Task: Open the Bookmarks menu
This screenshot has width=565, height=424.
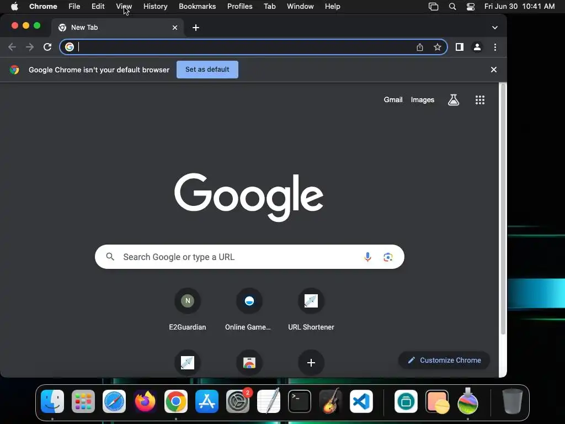Action: click(x=197, y=7)
